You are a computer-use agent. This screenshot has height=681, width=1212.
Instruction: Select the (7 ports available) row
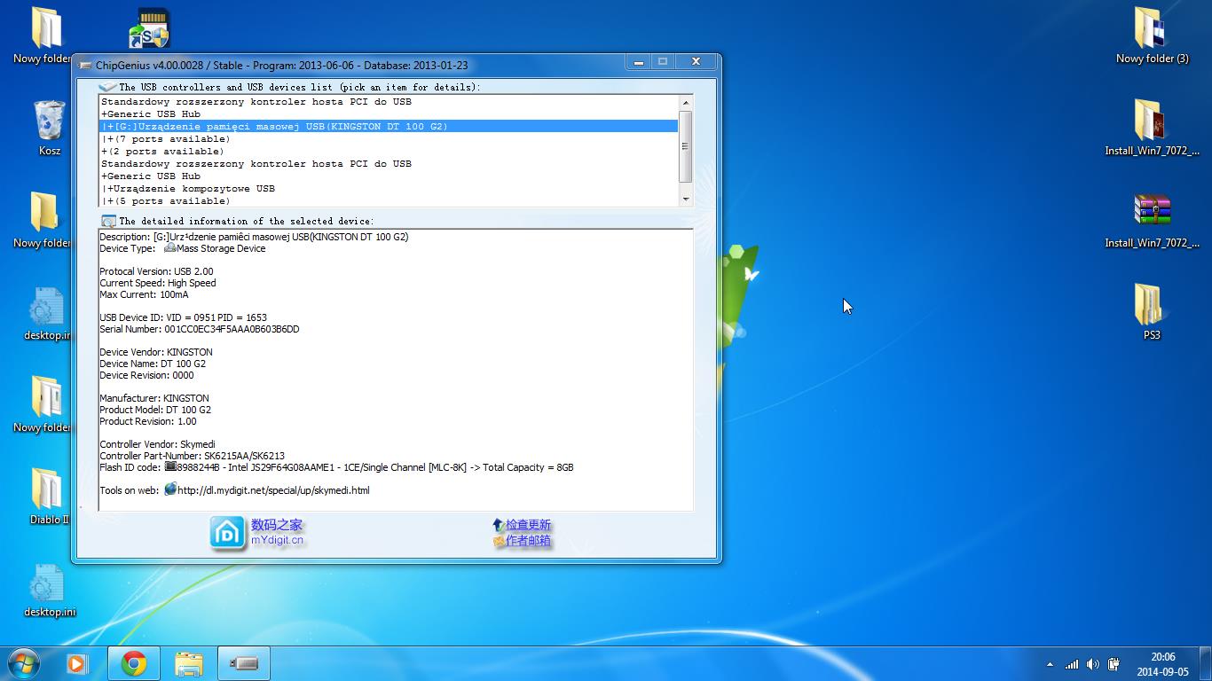pyautogui.click(x=389, y=139)
